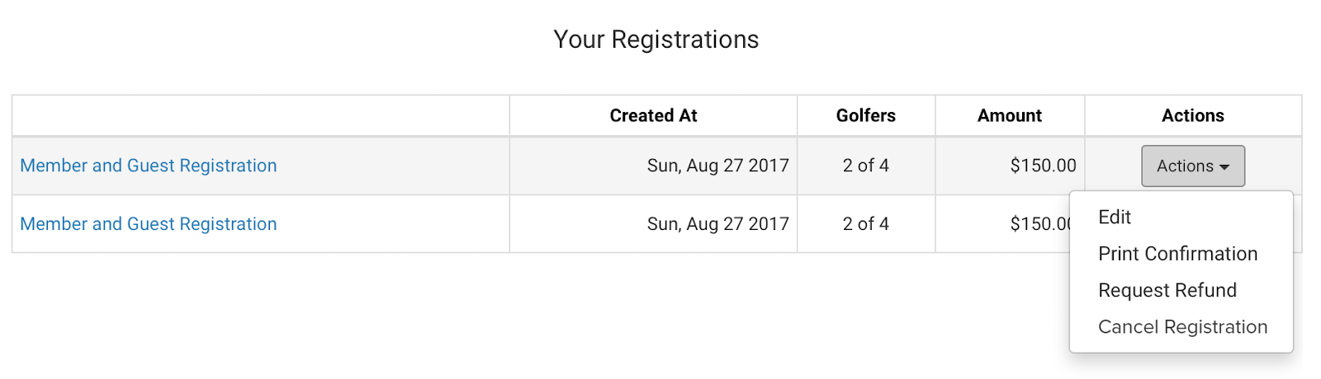Click first row 2 of 4 golfers cell
The height and width of the screenshot is (379, 1321).
pos(866,166)
